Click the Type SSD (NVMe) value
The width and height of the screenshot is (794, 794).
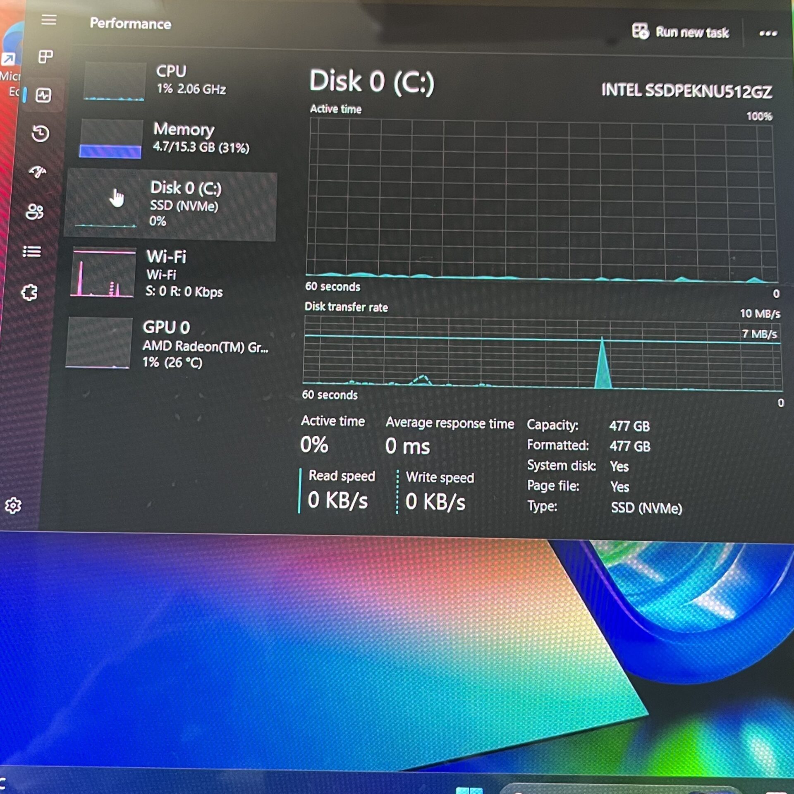click(646, 508)
